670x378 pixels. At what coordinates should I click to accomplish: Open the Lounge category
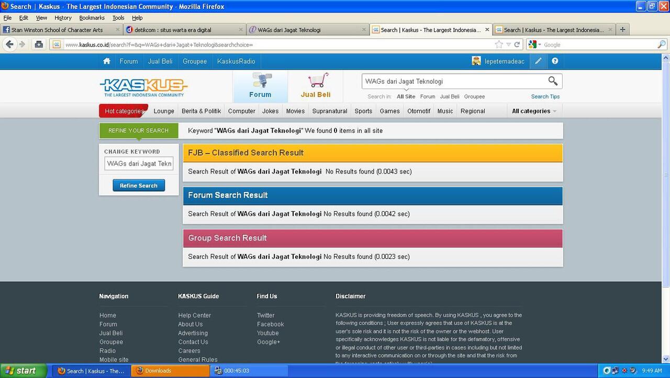coord(164,111)
